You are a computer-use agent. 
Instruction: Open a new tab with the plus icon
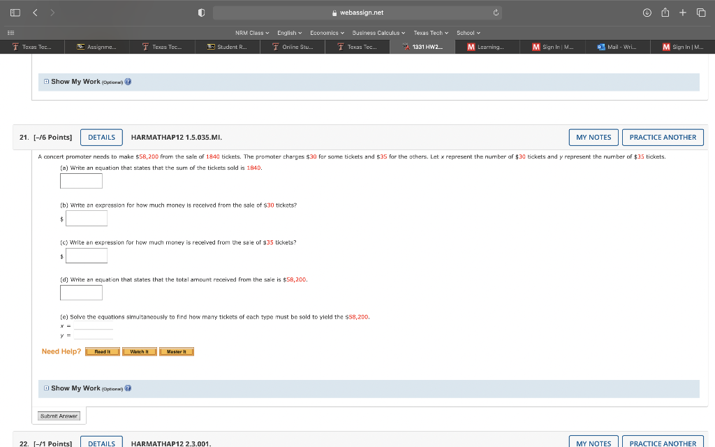683,12
